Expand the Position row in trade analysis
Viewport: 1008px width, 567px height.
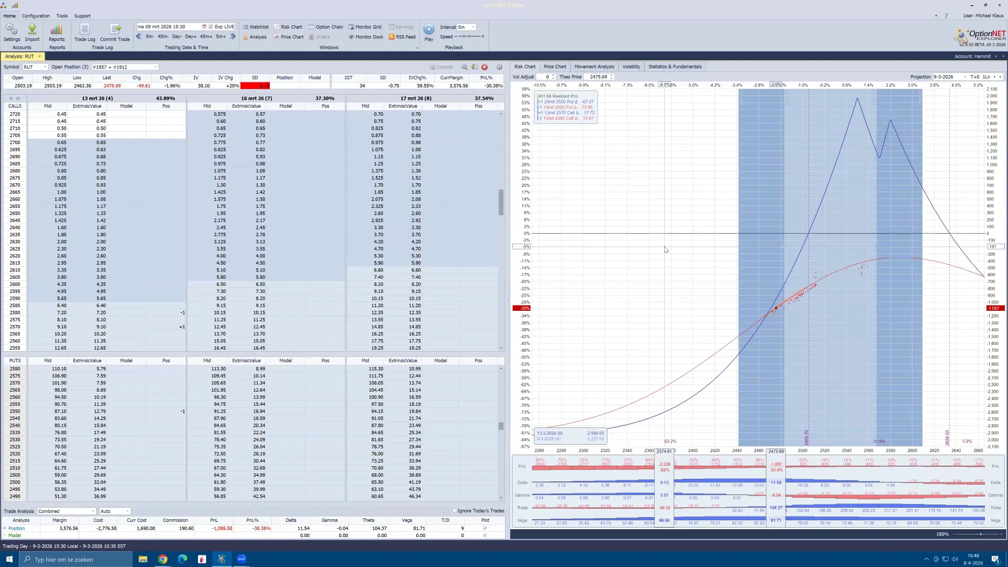[x=5, y=528]
